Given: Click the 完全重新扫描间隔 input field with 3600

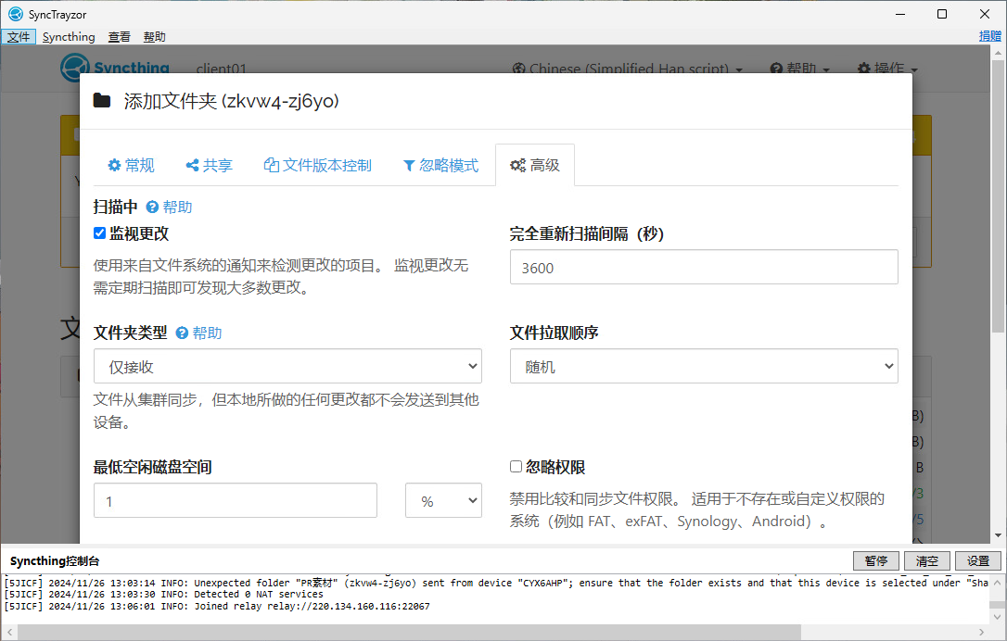Looking at the screenshot, I should point(704,267).
